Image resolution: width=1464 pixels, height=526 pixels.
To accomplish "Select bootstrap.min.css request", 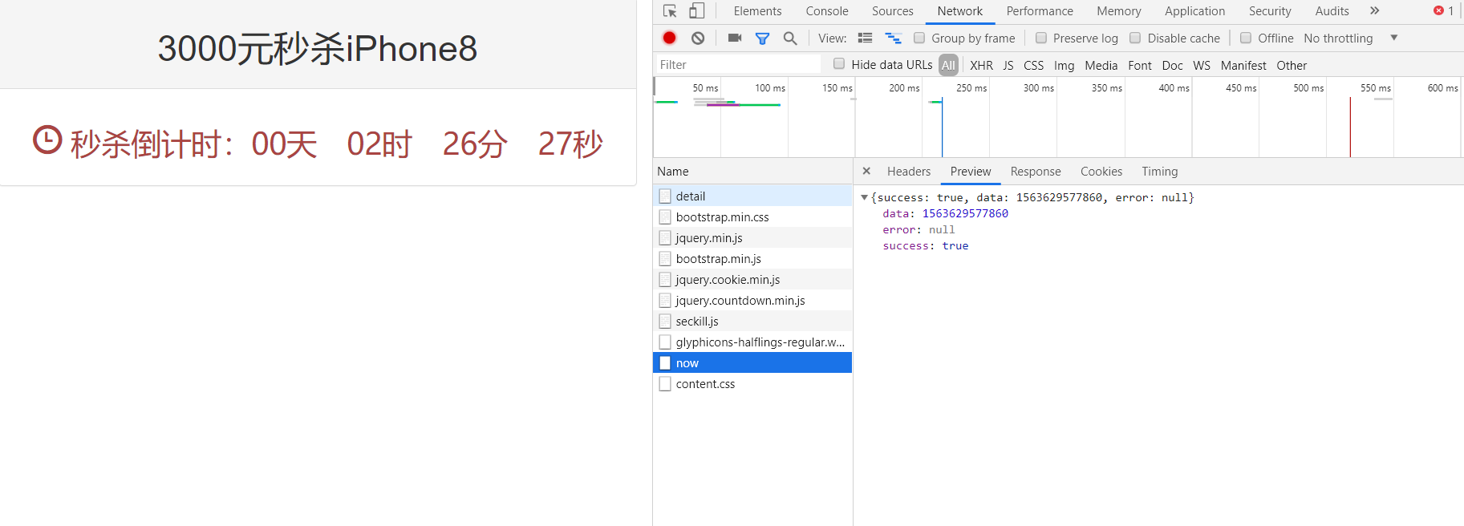I will click(x=752, y=216).
